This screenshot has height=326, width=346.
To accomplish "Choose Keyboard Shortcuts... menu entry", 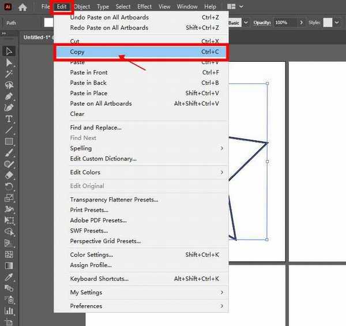I will [x=99, y=279].
